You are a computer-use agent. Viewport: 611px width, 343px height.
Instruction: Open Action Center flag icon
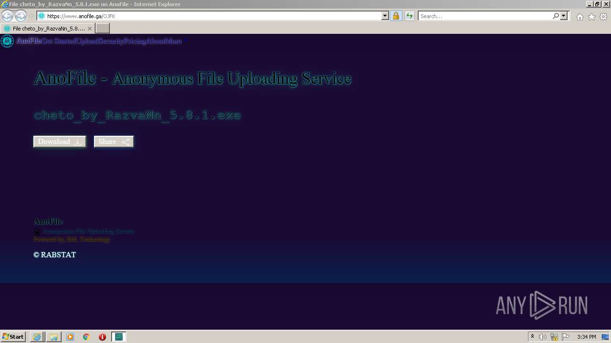[x=566, y=337]
